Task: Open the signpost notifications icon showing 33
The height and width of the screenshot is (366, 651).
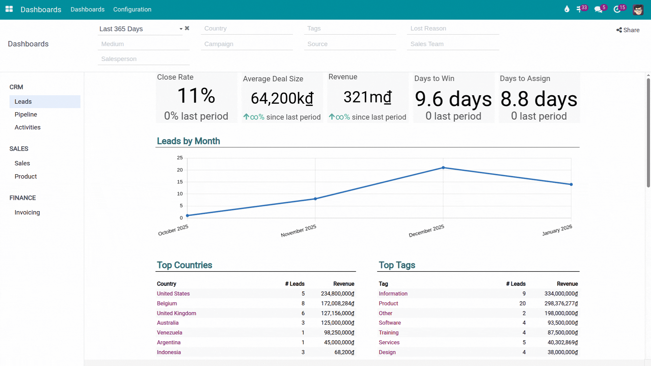Action: pyautogui.click(x=581, y=9)
